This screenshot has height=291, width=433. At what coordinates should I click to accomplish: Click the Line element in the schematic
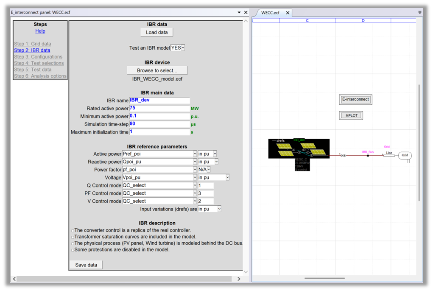coord(389,155)
